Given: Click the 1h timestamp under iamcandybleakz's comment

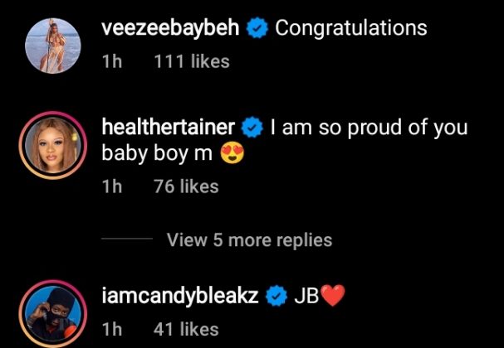Looking at the screenshot, I should point(110,329).
